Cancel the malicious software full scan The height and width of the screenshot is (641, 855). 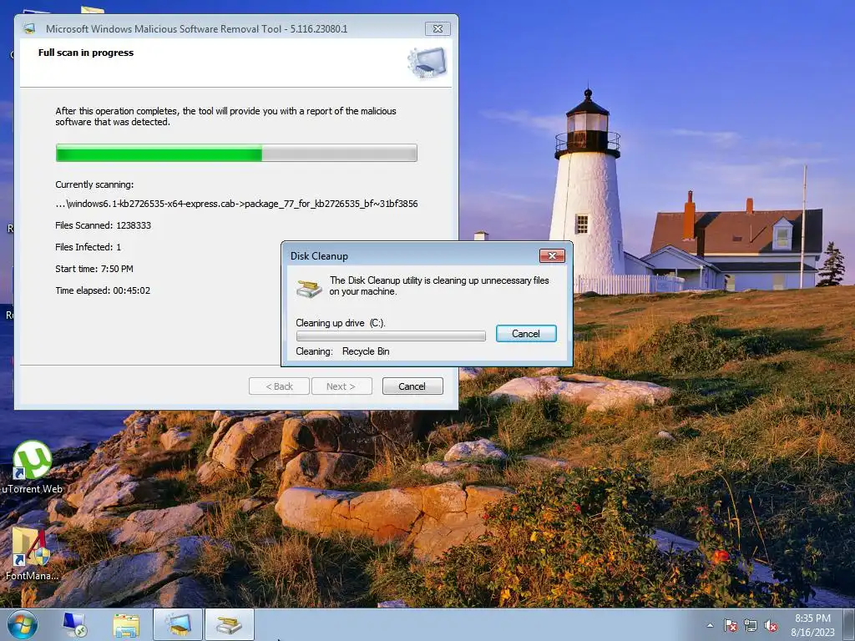[x=412, y=386]
